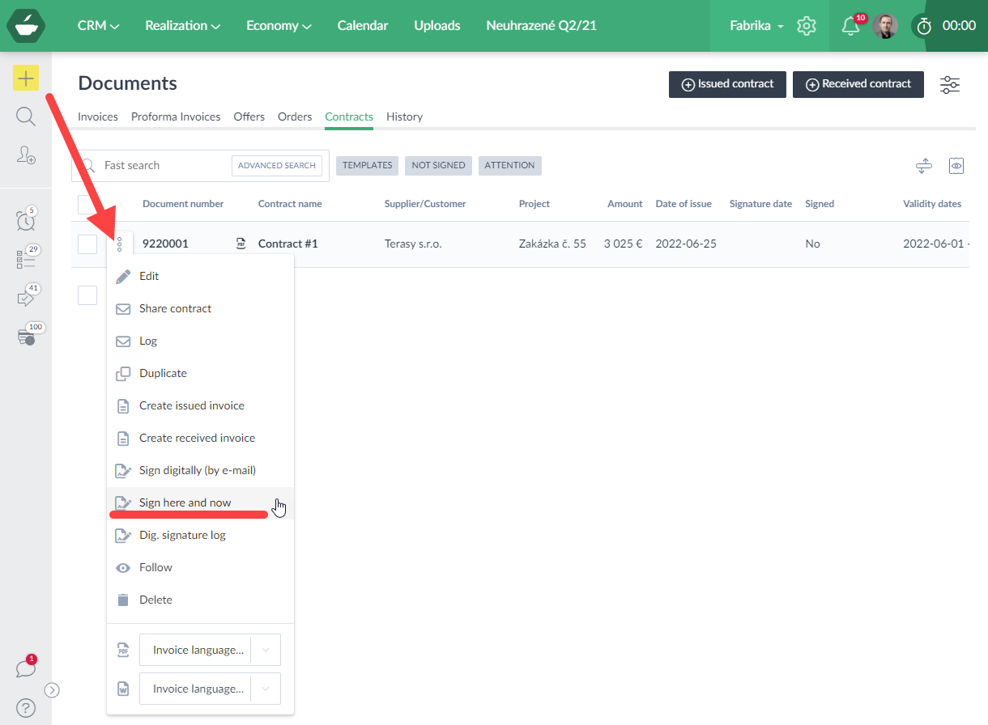Open the PDF invoice language dropdown
Viewport: 988px width, 725px height.
[x=210, y=650]
